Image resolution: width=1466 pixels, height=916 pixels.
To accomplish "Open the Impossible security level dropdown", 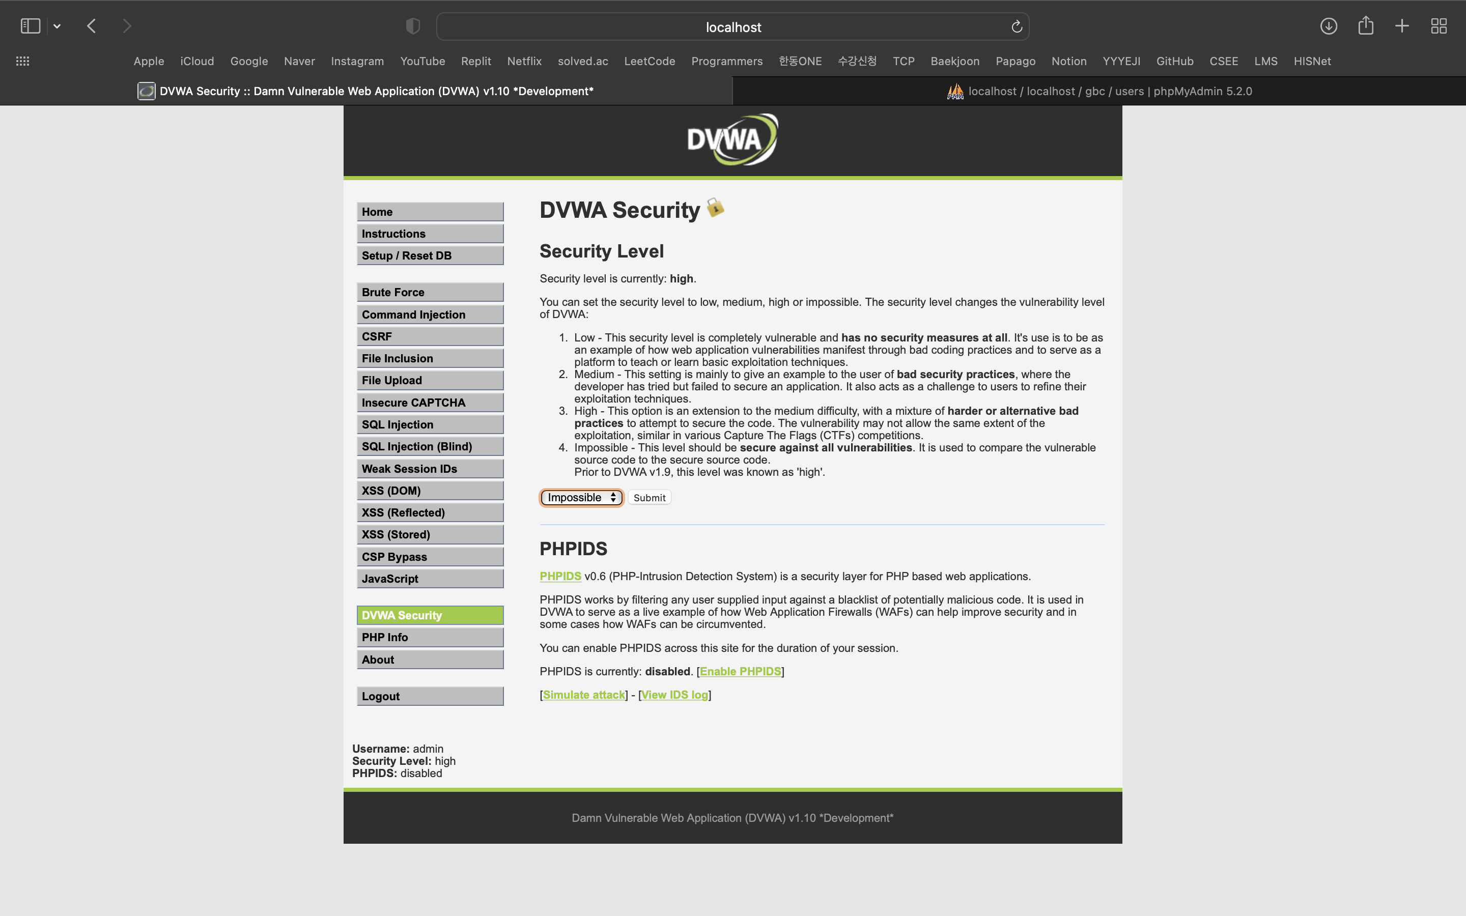I will click(581, 497).
